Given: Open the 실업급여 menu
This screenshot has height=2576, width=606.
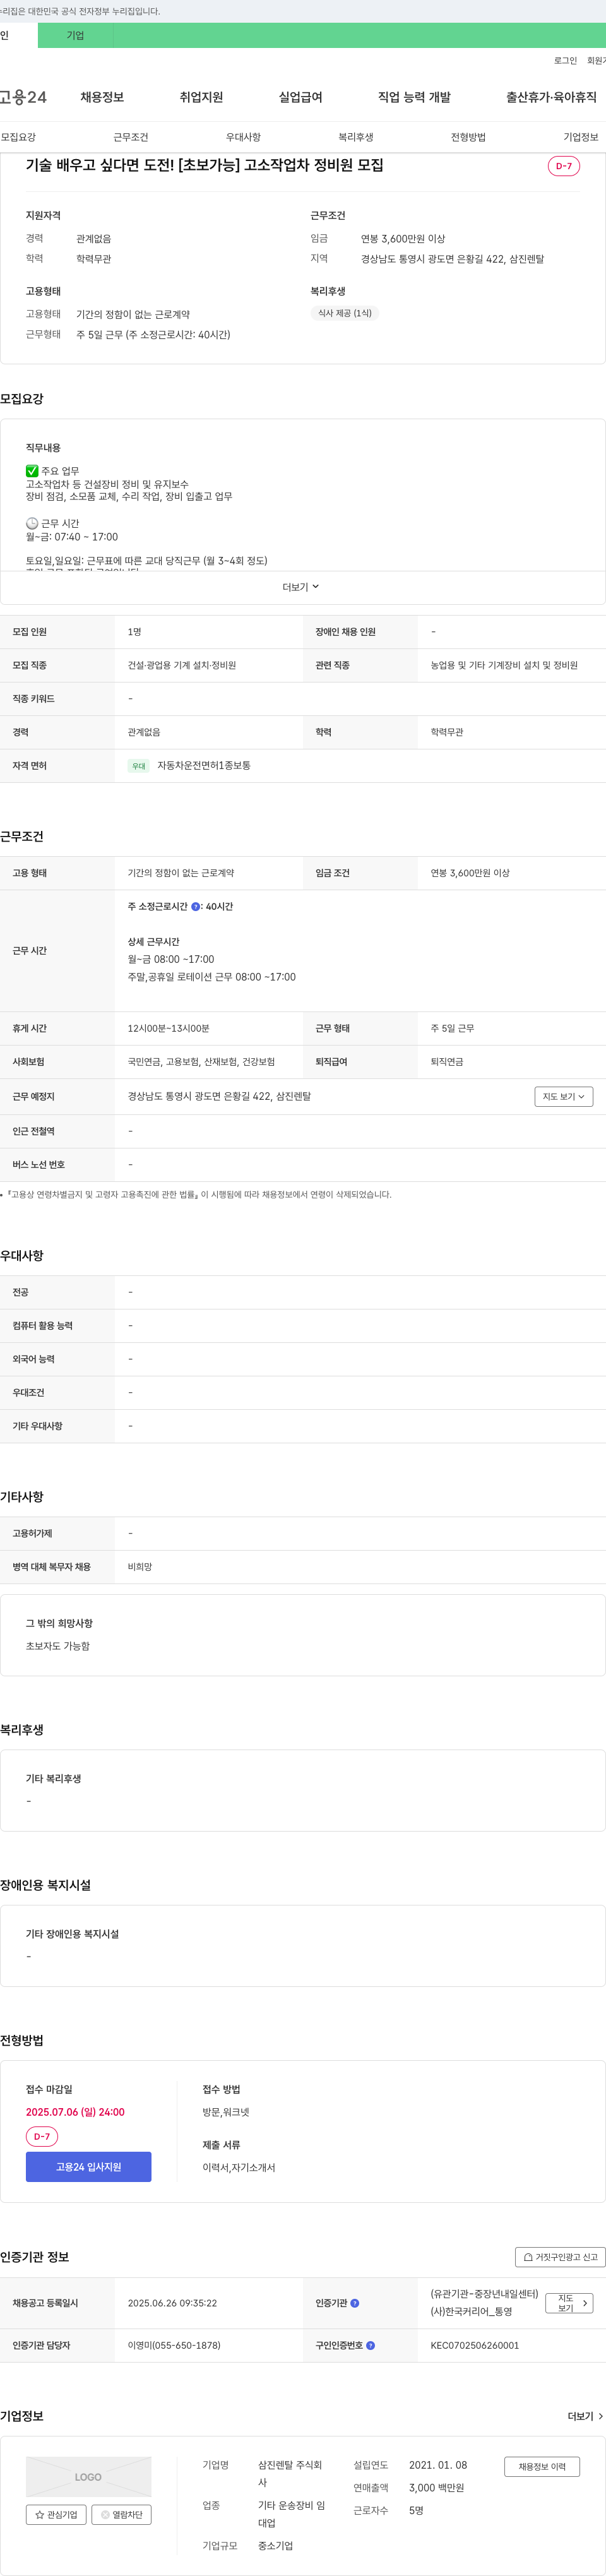Looking at the screenshot, I should coord(300,97).
